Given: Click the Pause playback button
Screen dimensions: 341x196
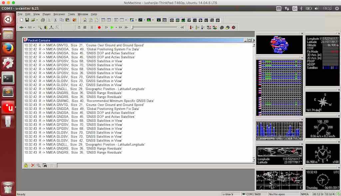Looking at the screenshot, I should tap(92, 28).
